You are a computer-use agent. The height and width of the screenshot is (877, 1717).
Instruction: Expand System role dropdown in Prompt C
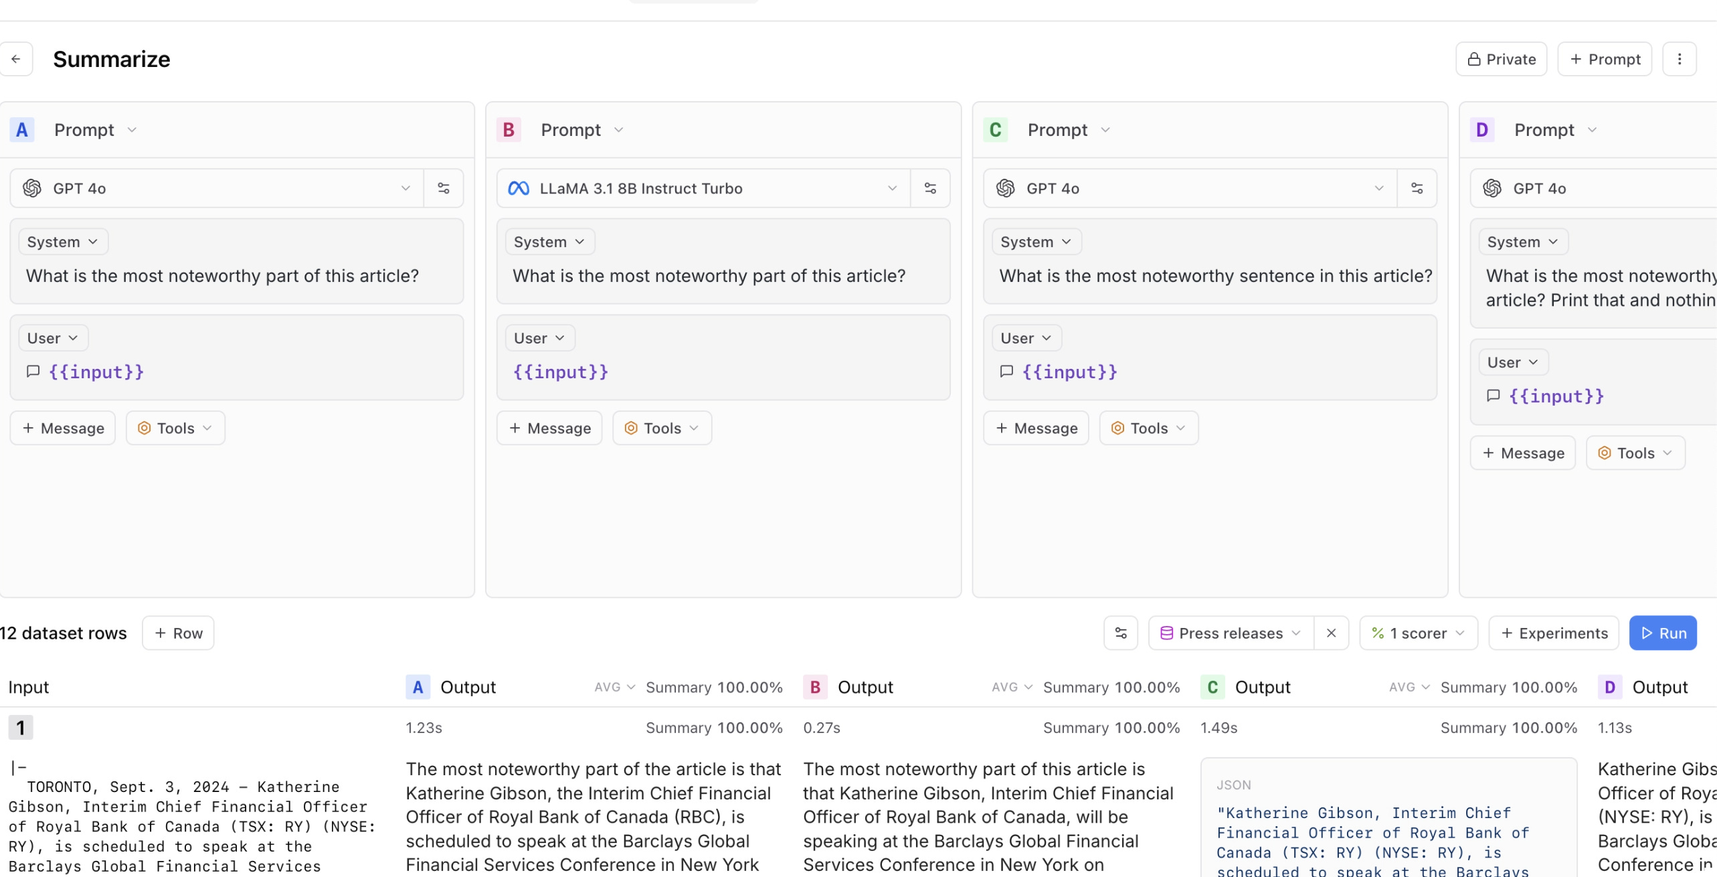coord(1036,242)
